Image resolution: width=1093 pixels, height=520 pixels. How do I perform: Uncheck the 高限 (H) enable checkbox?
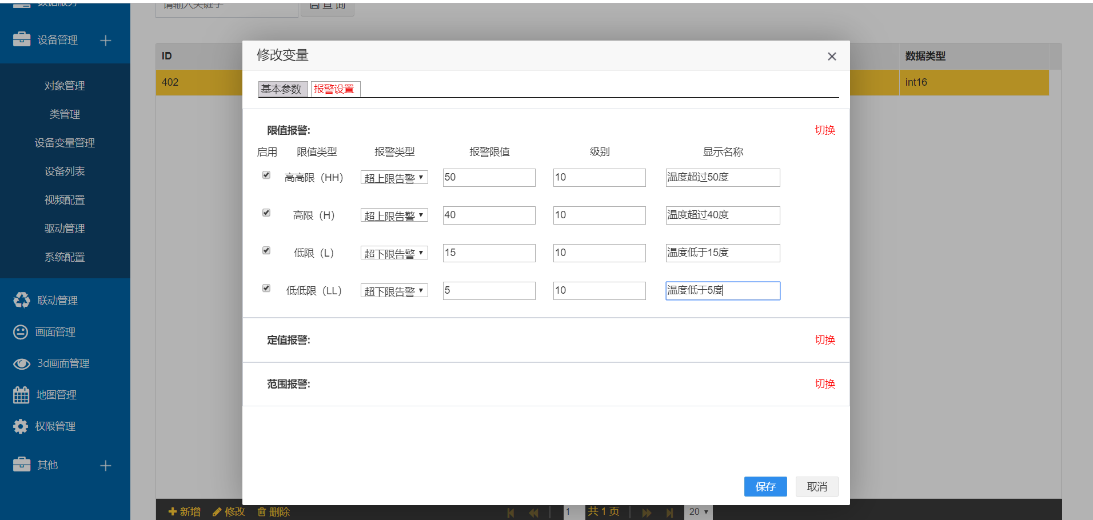266,213
